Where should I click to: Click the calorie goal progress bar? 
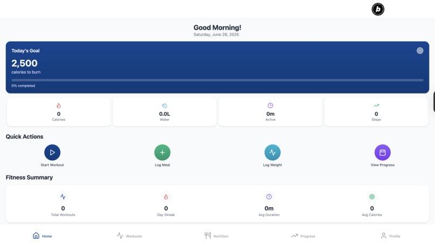click(x=217, y=80)
